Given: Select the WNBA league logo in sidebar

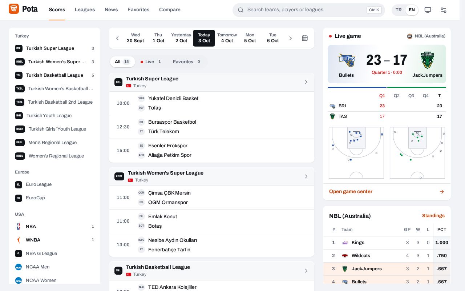Looking at the screenshot, I should coord(19,240).
